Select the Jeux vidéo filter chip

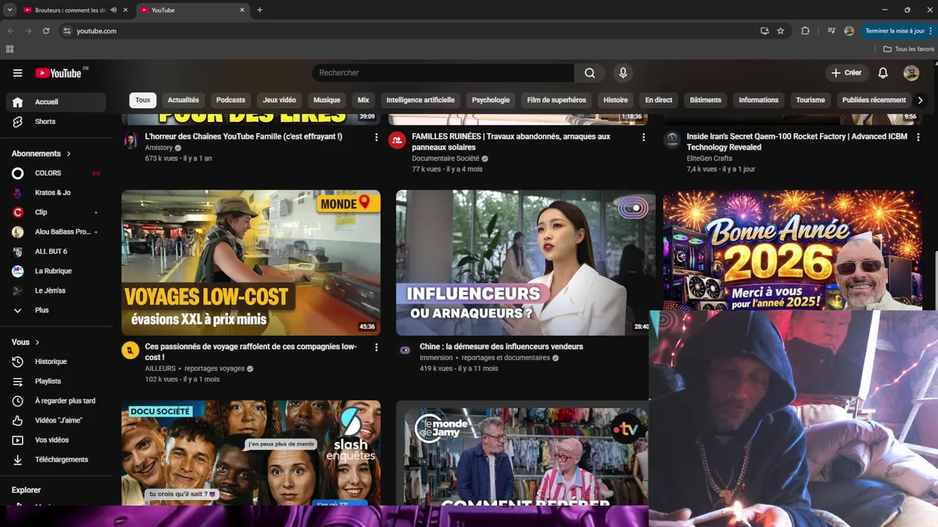[x=279, y=100]
